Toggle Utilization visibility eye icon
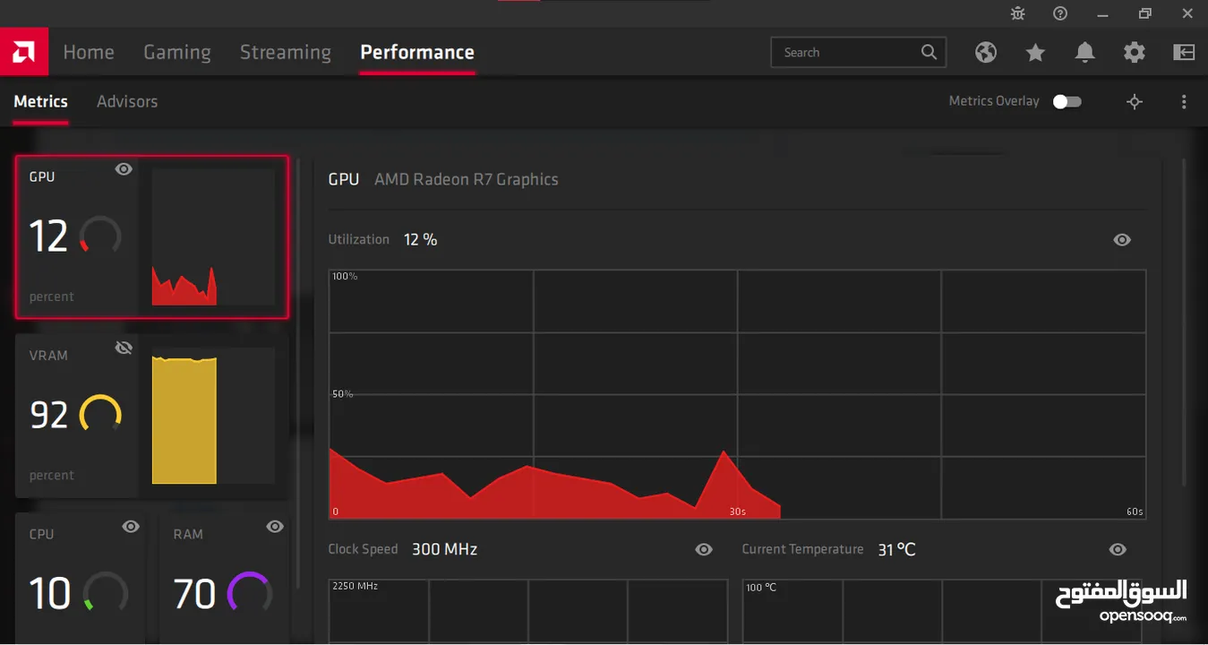 [x=1122, y=240]
